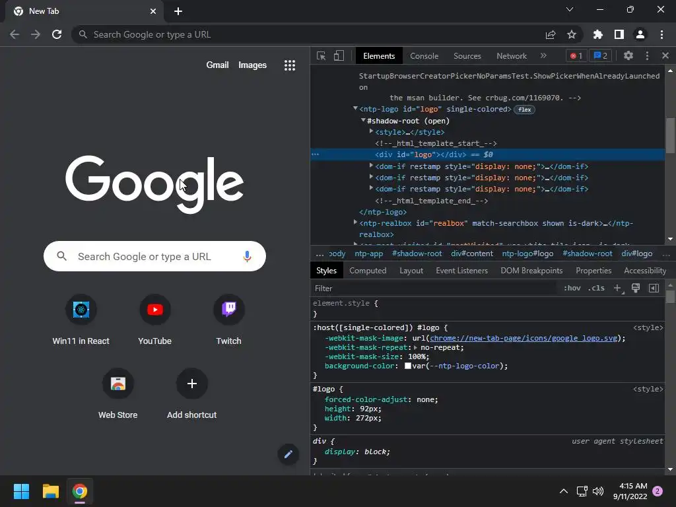This screenshot has width=676, height=507.
Task: Follow the google_logo.svg URL link
Action: [x=524, y=339]
